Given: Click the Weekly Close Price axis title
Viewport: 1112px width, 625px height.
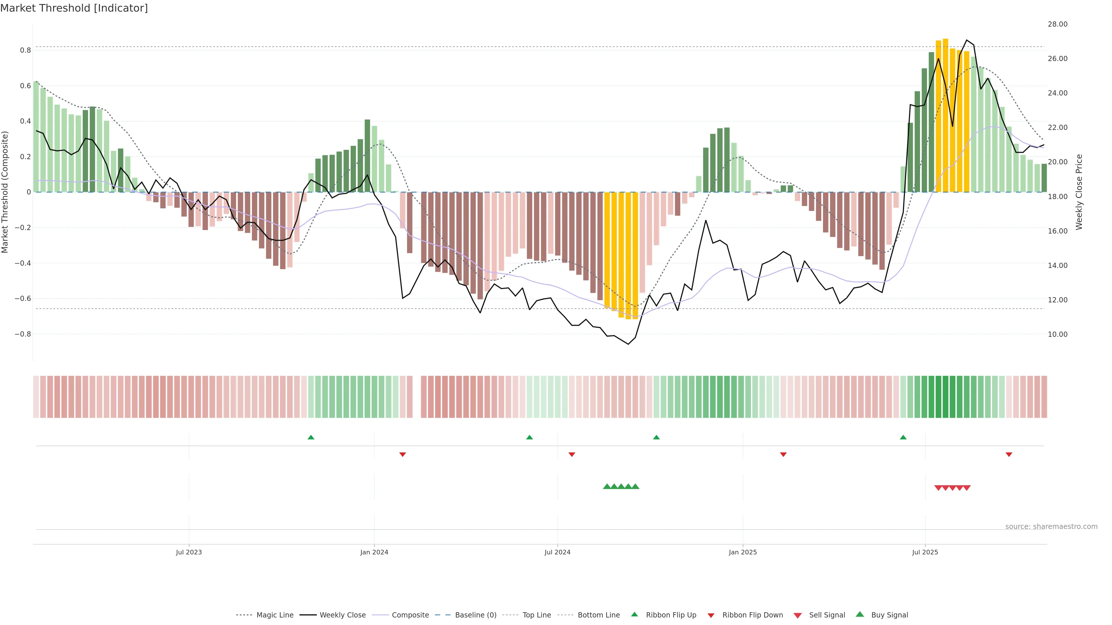Looking at the screenshot, I should click(1079, 192).
